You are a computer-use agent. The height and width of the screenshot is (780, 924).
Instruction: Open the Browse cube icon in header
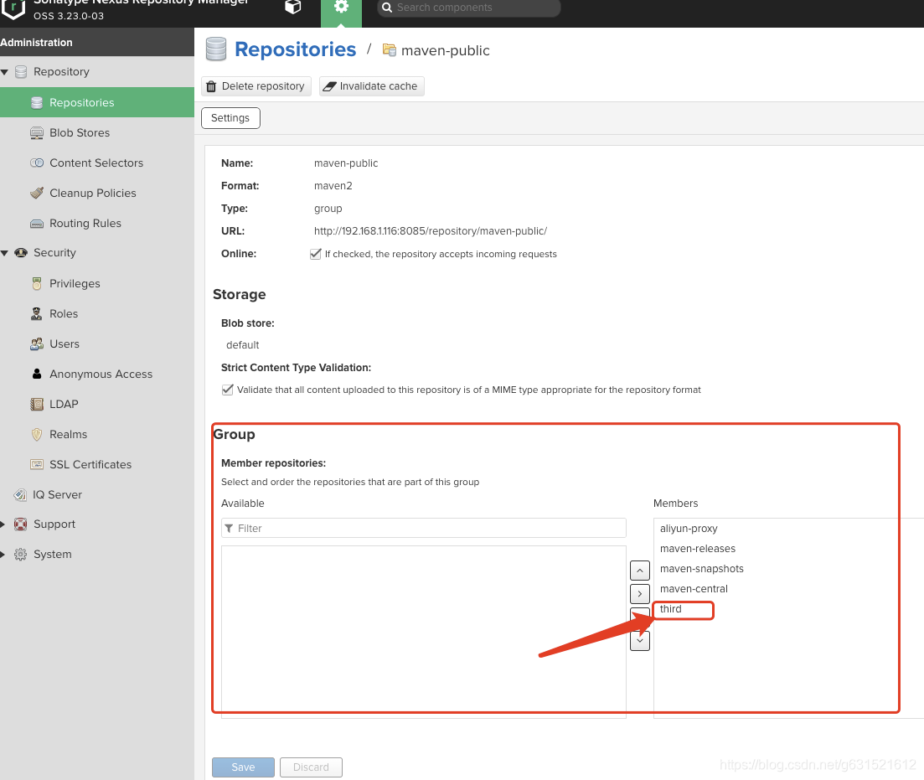pos(293,7)
